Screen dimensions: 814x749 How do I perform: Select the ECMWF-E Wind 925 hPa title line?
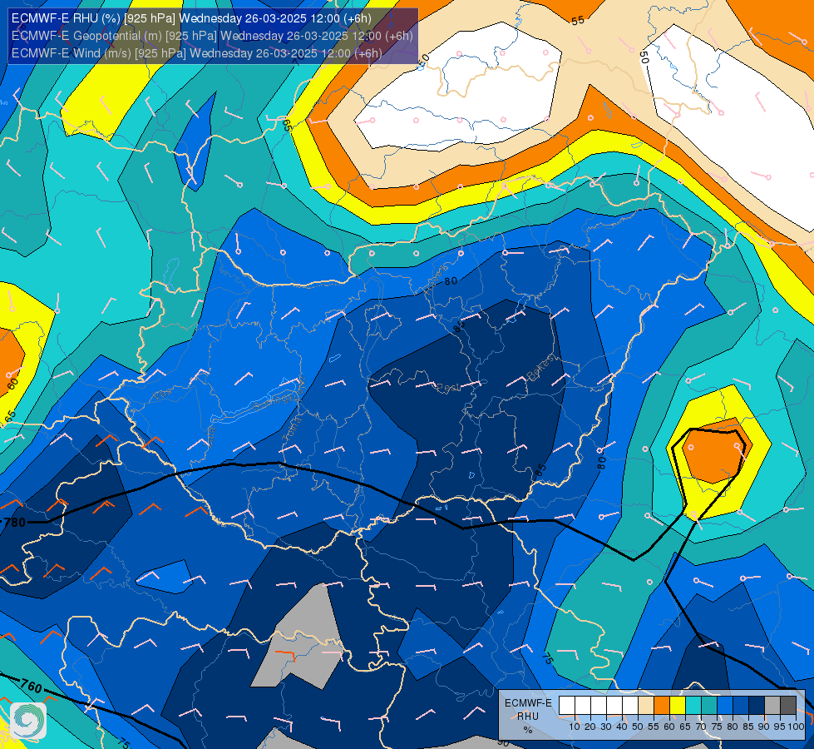coord(197,53)
